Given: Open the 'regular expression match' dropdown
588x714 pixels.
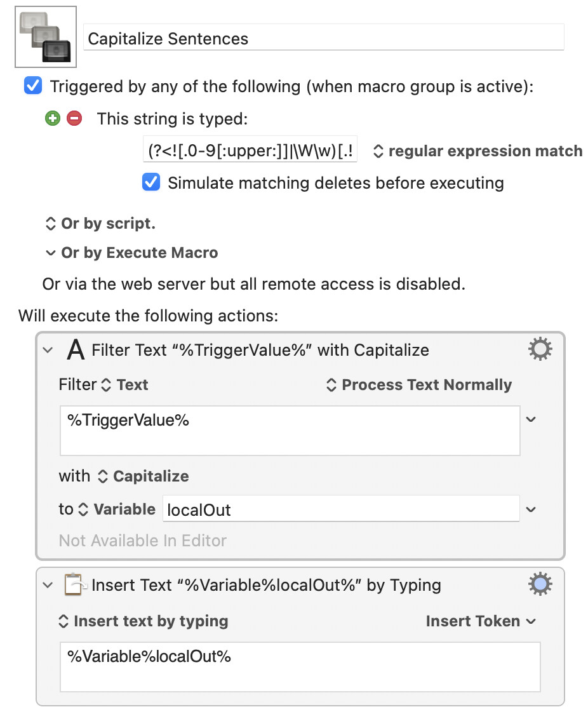Looking at the screenshot, I should [x=478, y=151].
